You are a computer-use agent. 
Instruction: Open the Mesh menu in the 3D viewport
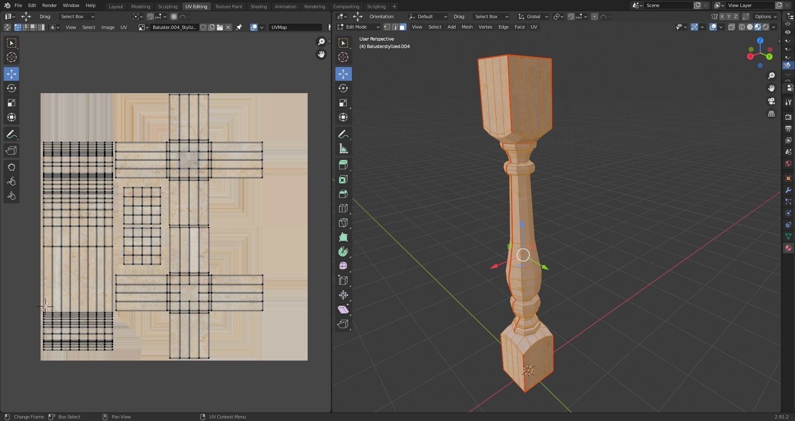[467, 27]
